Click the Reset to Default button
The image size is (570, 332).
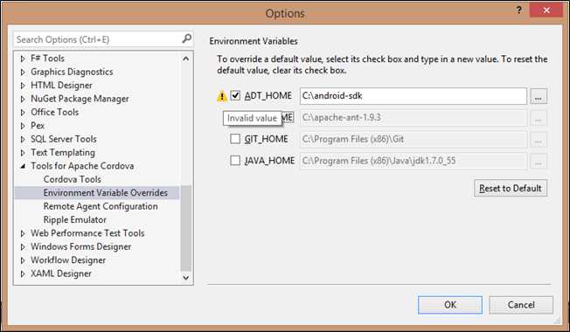(511, 188)
